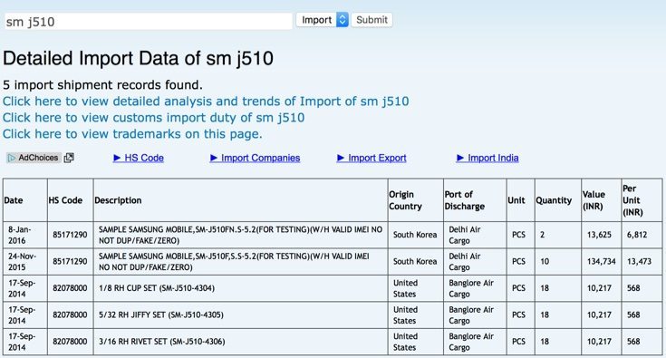The height and width of the screenshot is (358, 666).
Task: Click the Submit button
Action: click(x=372, y=20)
